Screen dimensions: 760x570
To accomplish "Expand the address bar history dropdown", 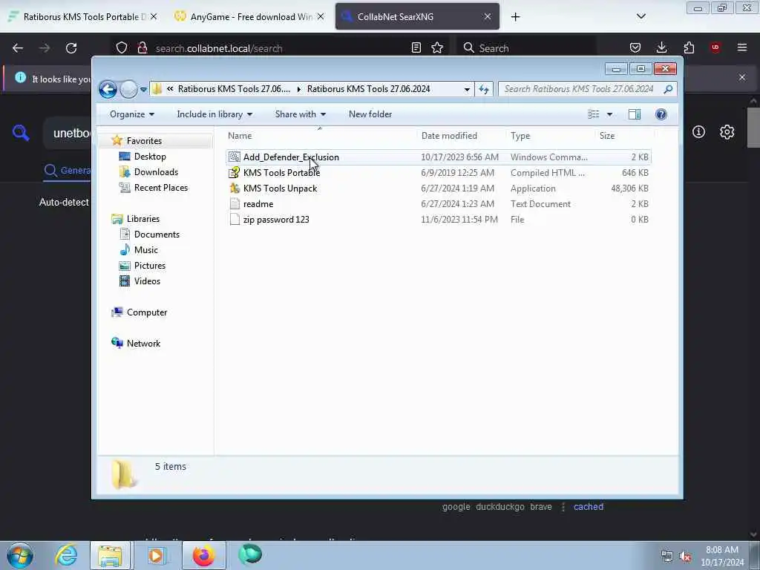I will tap(467, 89).
